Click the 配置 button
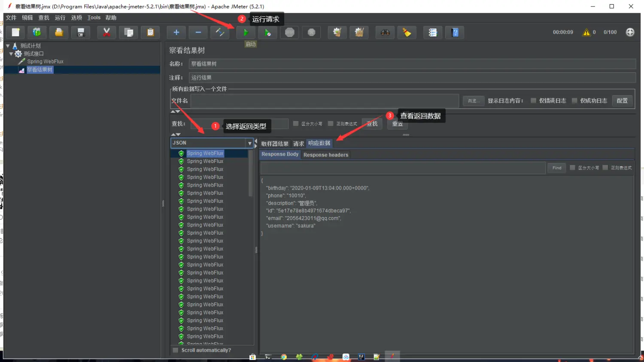 (x=622, y=100)
